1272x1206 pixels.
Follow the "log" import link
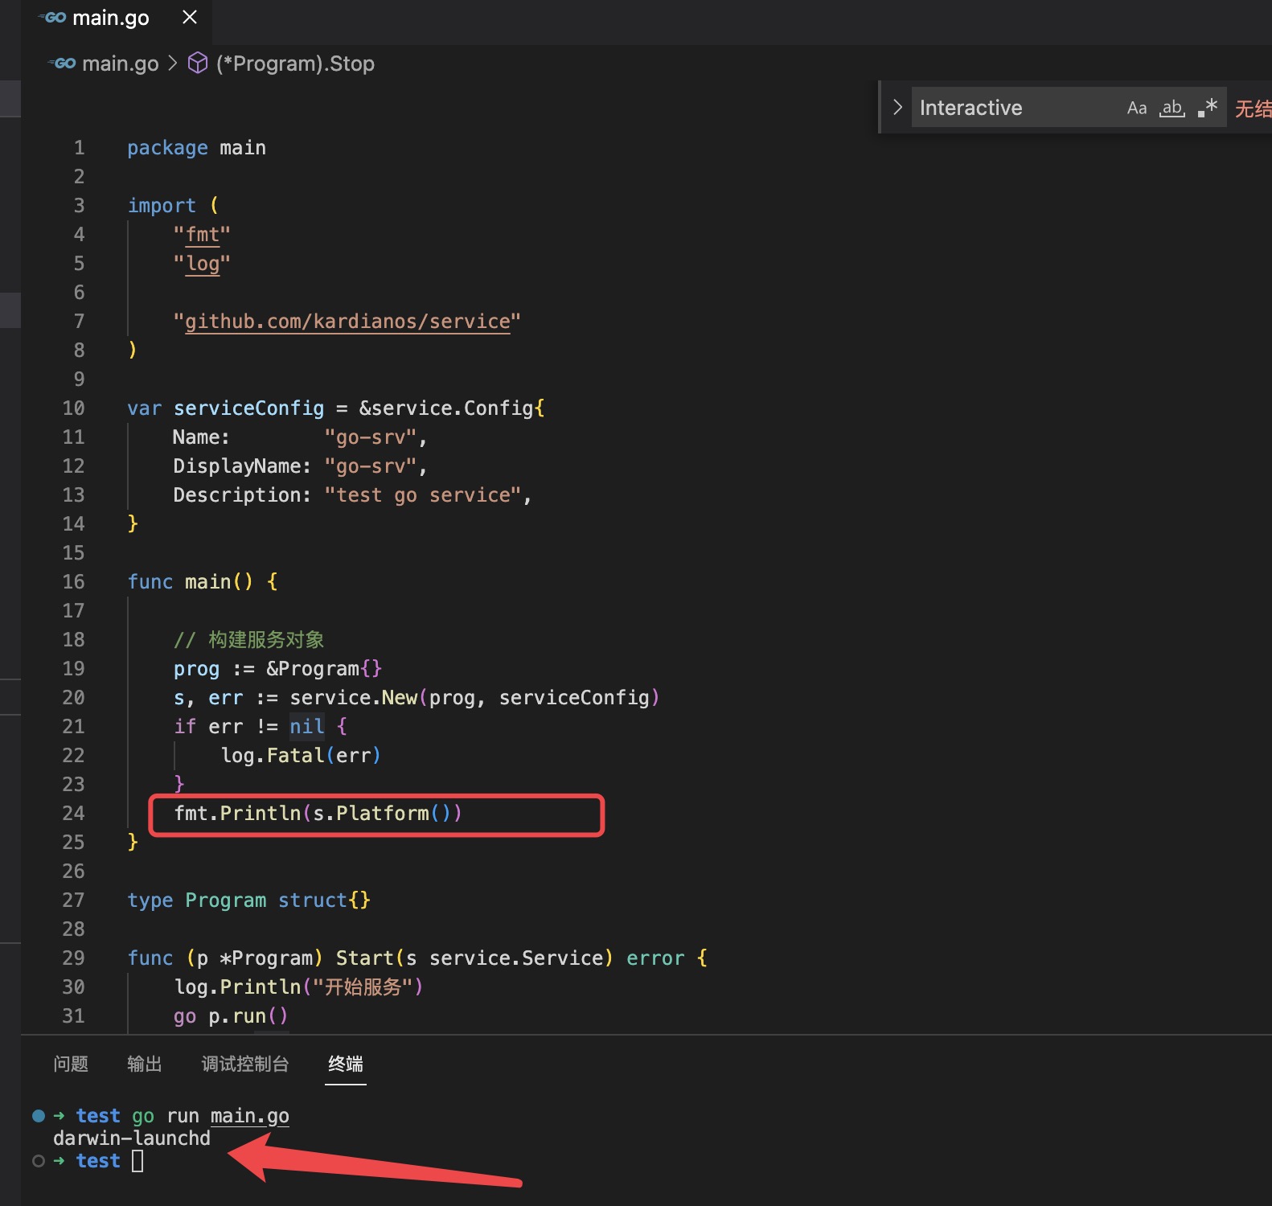coord(202,264)
